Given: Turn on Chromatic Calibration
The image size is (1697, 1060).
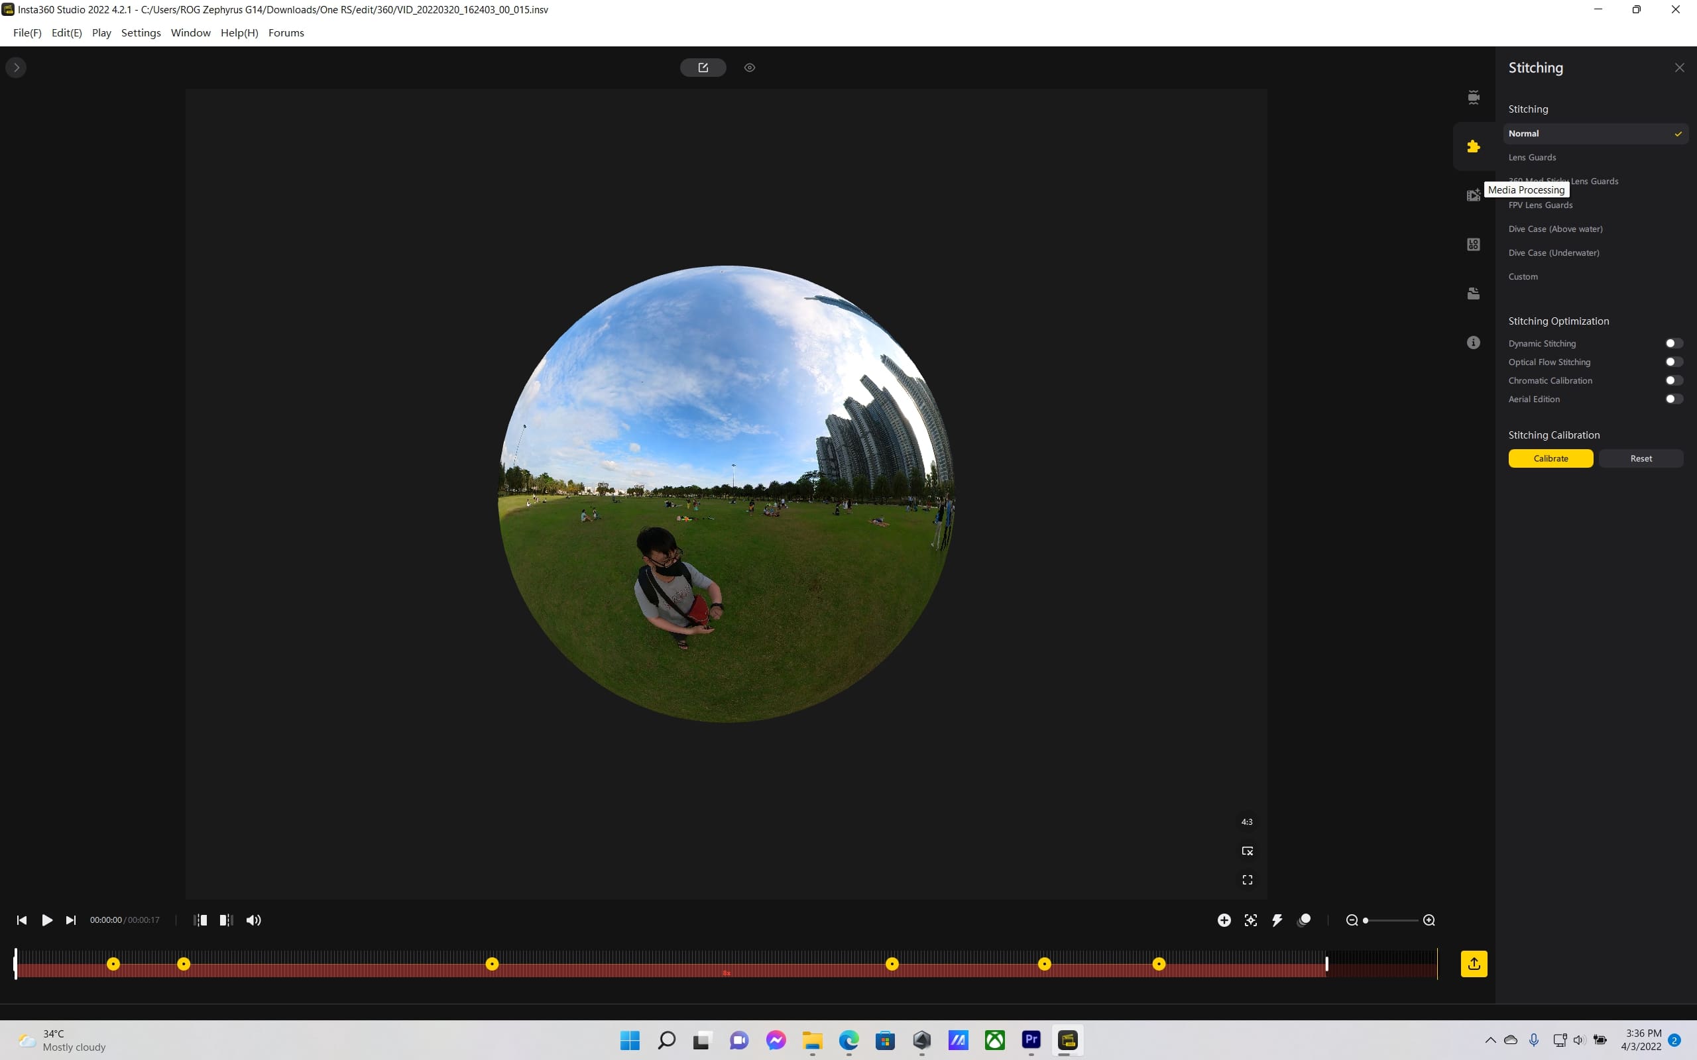Looking at the screenshot, I should click(1674, 381).
